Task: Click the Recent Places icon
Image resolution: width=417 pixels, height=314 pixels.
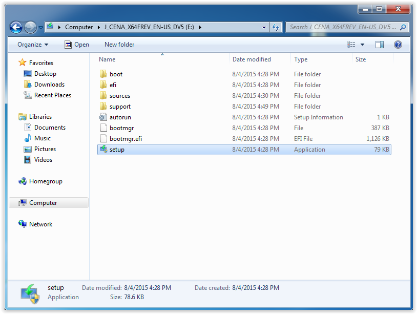Action: [x=27, y=95]
